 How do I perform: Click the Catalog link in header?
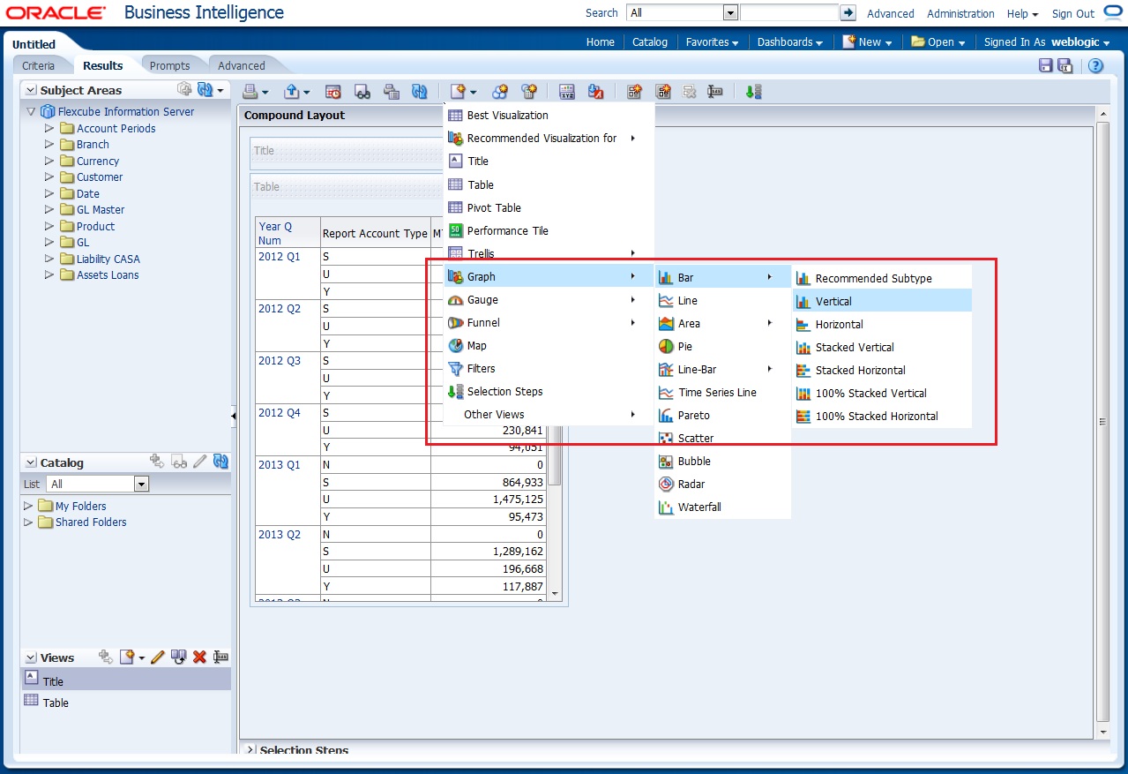click(650, 41)
